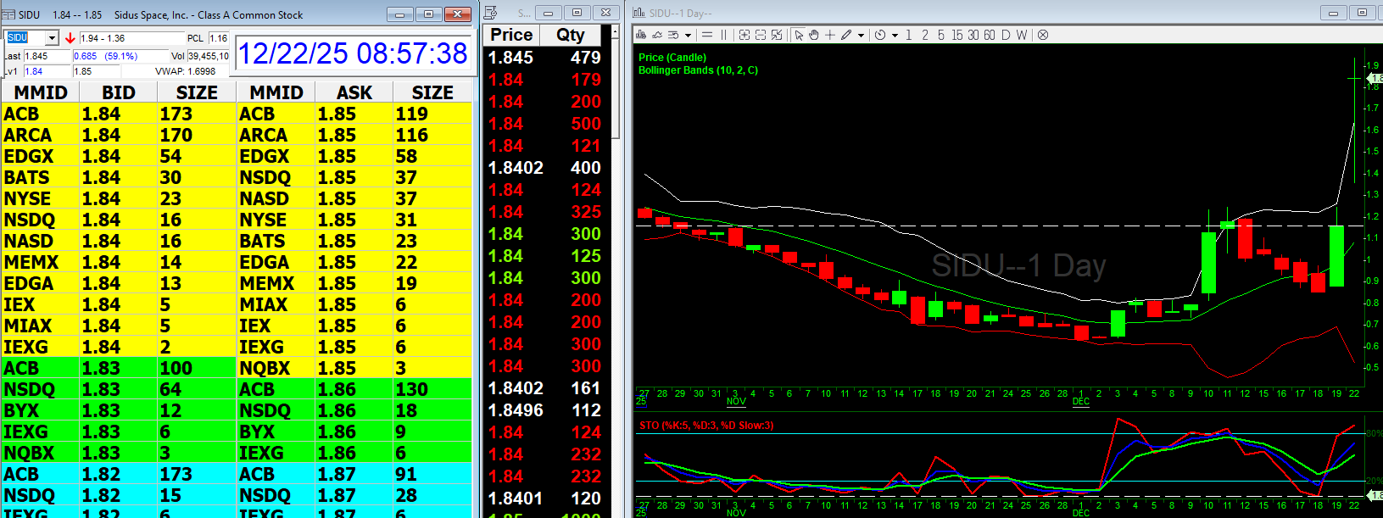
Task: Click the circled X icon in chart toolbar
Action: click(x=1043, y=35)
